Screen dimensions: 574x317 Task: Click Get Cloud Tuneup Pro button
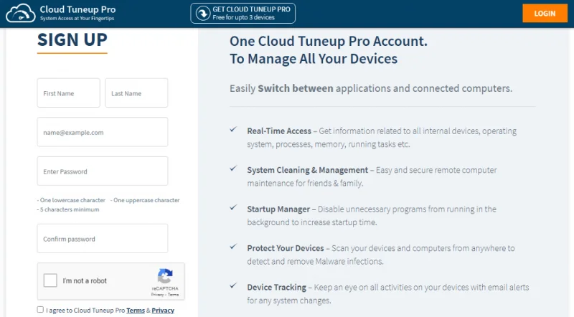point(243,13)
